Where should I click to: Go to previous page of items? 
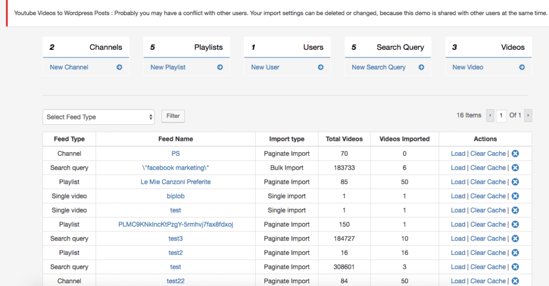coord(490,115)
